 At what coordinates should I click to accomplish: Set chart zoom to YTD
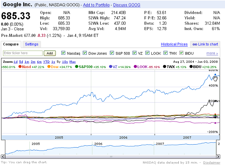point(47,62)
